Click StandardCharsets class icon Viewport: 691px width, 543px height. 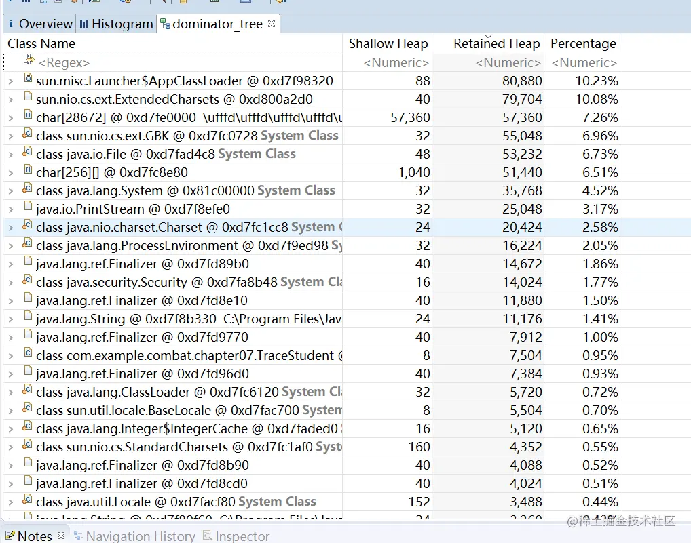28,445
